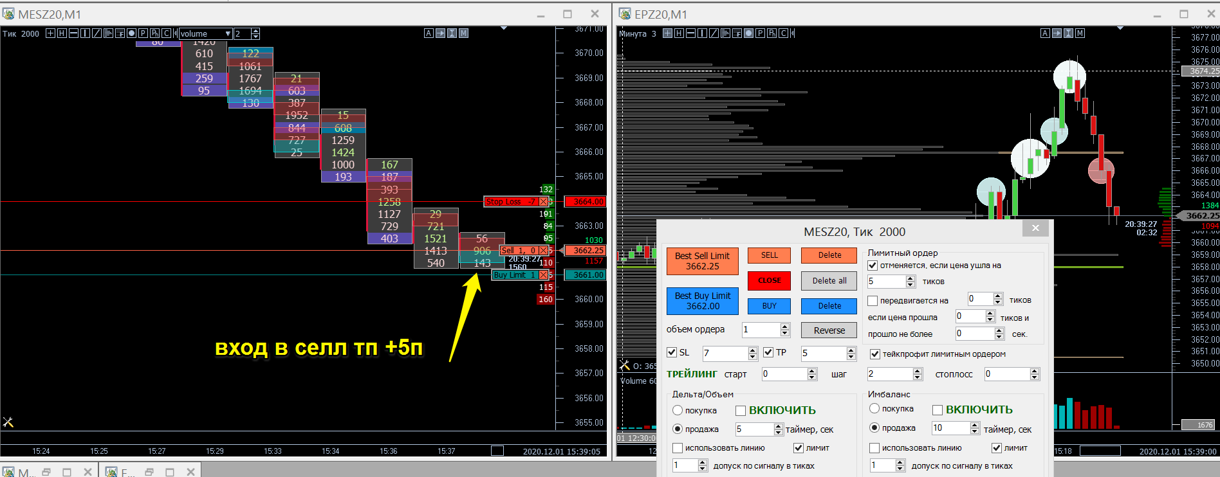The image size is (1220, 477).
Task: Click the A icon in MESZ20 chart
Action: tap(429, 33)
